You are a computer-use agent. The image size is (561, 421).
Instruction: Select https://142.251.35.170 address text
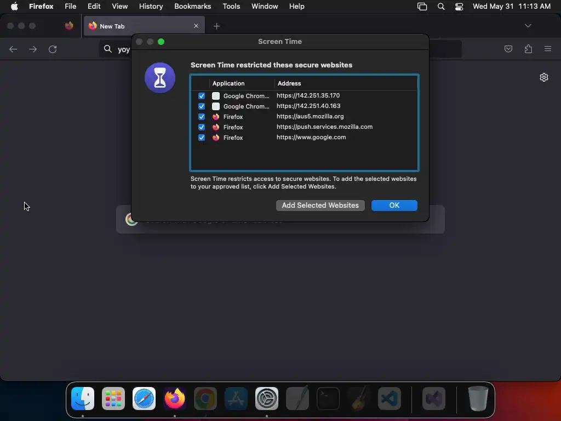coord(308,95)
